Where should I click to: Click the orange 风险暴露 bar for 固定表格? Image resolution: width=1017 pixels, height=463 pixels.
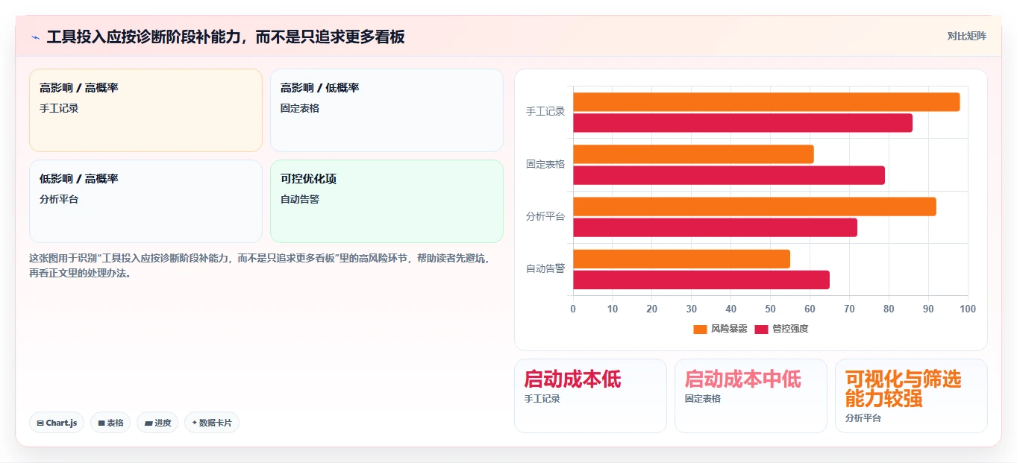coord(693,154)
